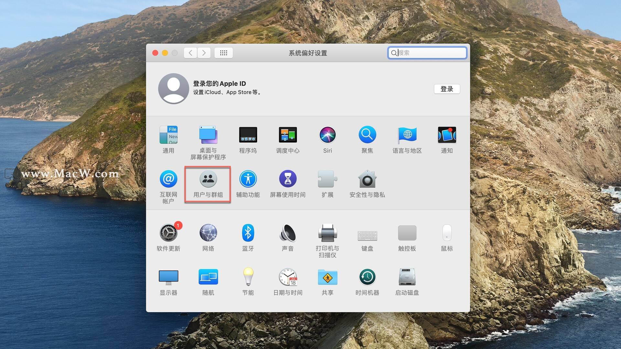Open Mission Control (调度中心) preferences
Viewport: 621px width, 349px height.
click(288, 135)
